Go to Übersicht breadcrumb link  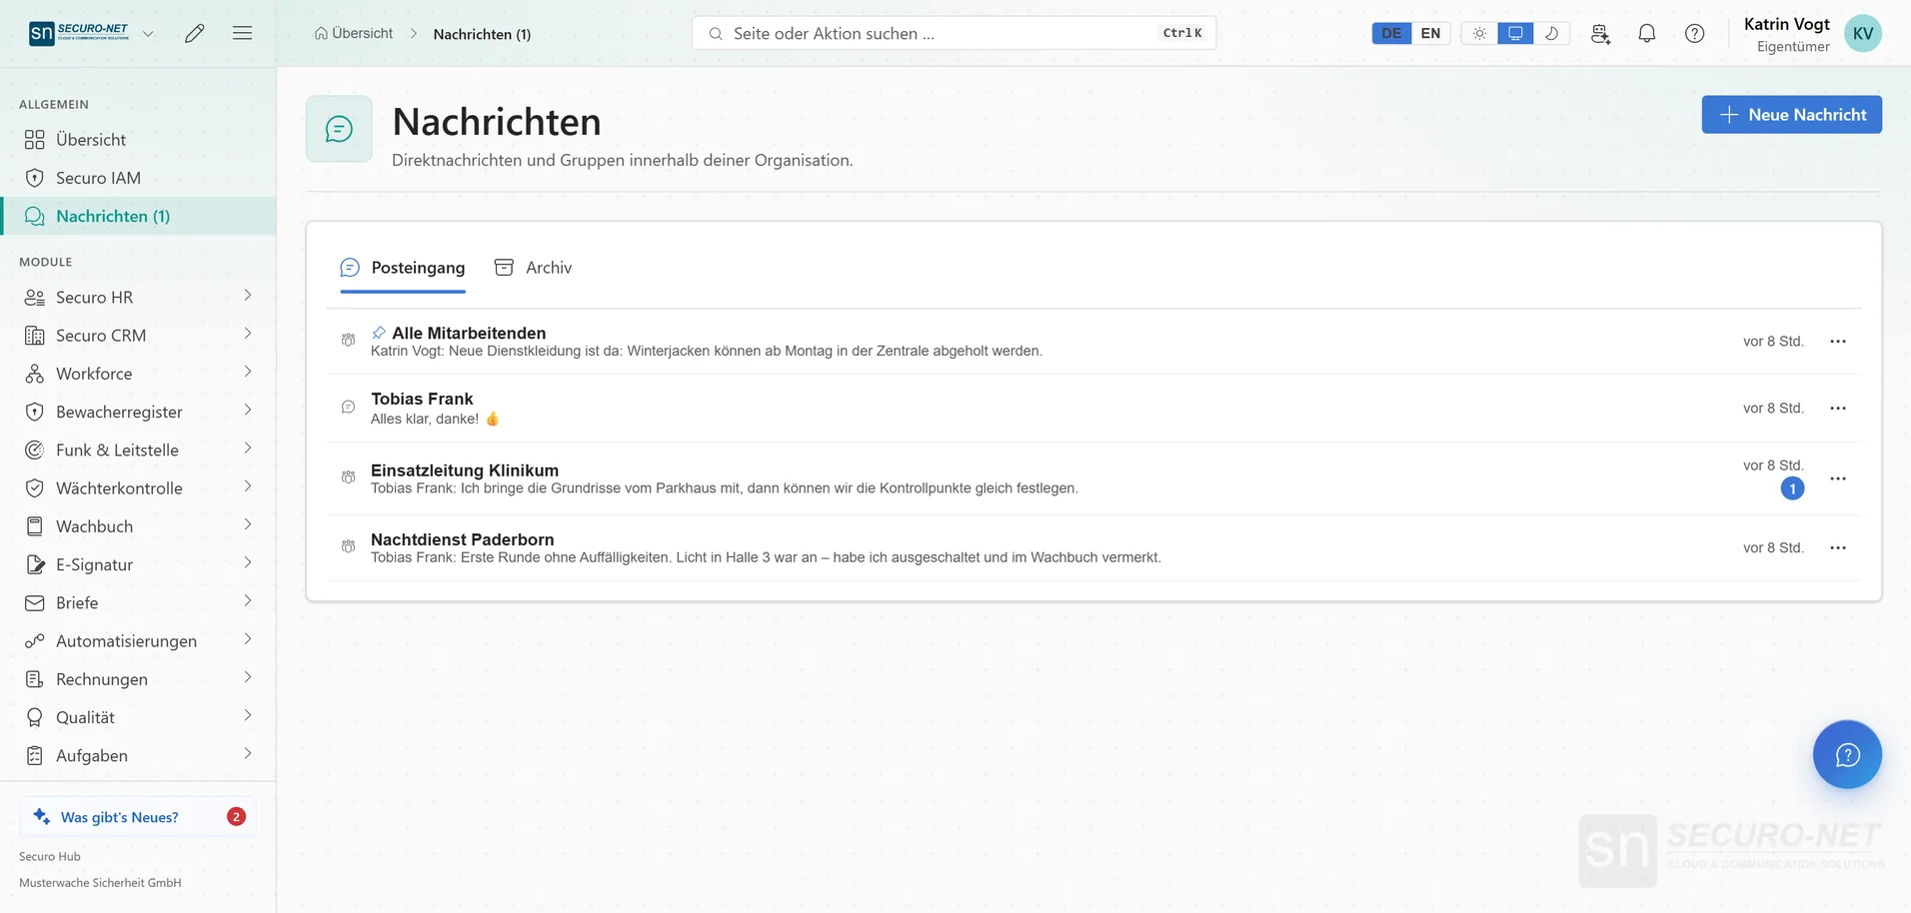(354, 33)
